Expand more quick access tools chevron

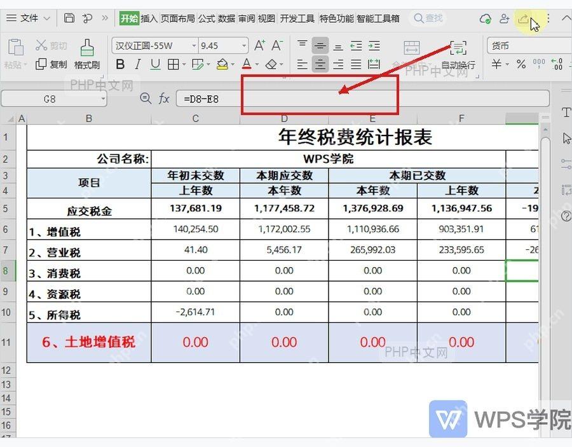(x=105, y=18)
